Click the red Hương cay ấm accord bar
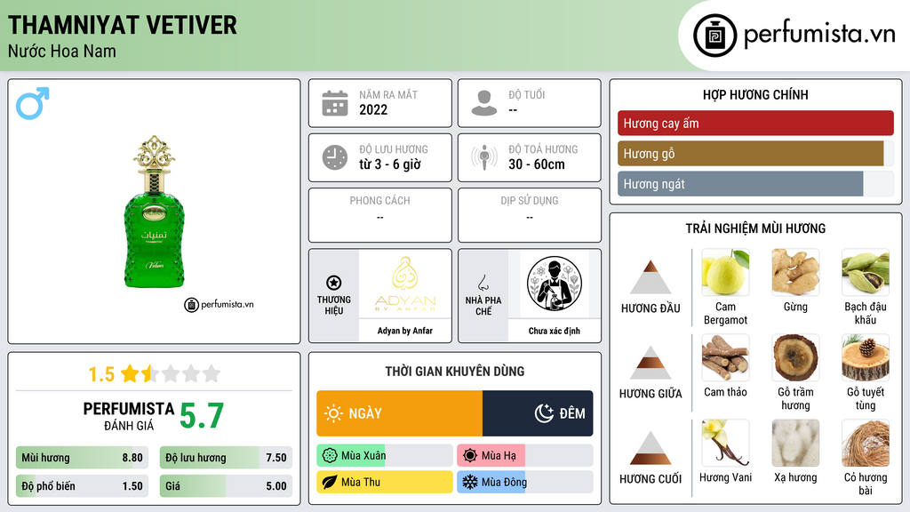The height and width of the screenshot is (512, 910). (x=755, y=123)
